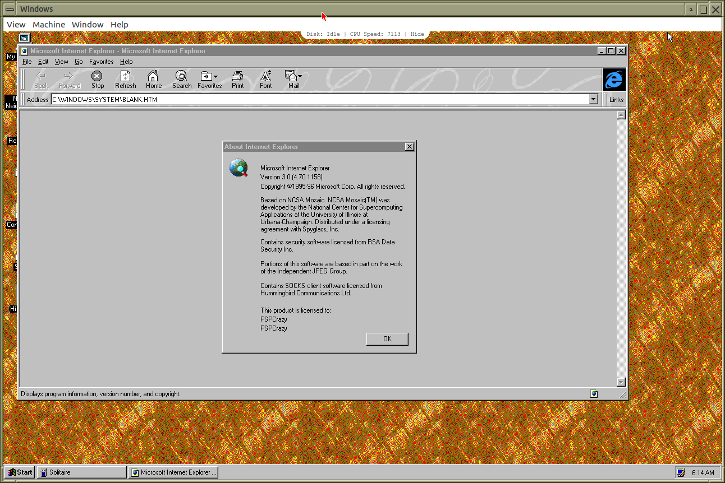Open the Internet Explorer File menu
This screenshot has height=483, width=725.
27,62
